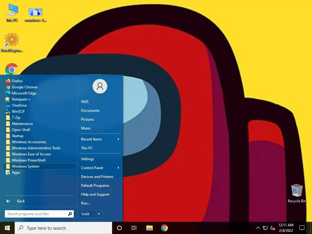
Task: Open Microsoft Edge in the programs list
Action: tap(40, 93)
